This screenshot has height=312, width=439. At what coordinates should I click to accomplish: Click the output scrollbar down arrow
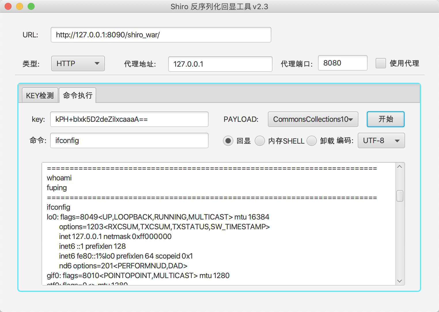coord(400,281)
